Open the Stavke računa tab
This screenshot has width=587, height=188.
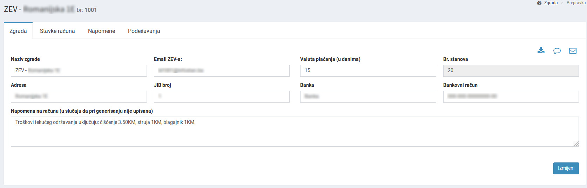[57, 31]
